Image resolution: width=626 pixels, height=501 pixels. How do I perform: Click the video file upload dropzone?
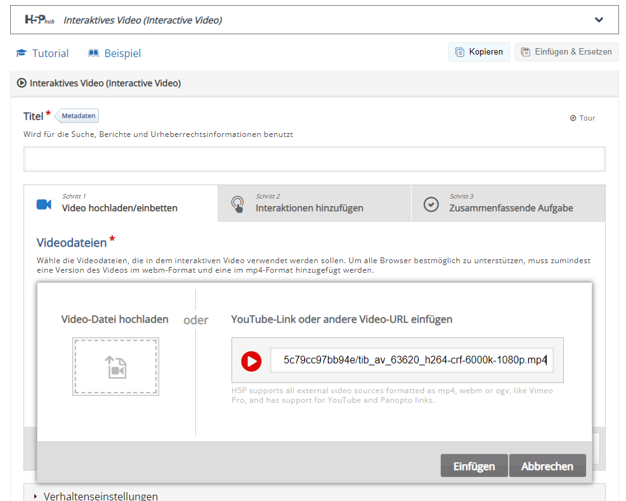[x=115, y=367]
